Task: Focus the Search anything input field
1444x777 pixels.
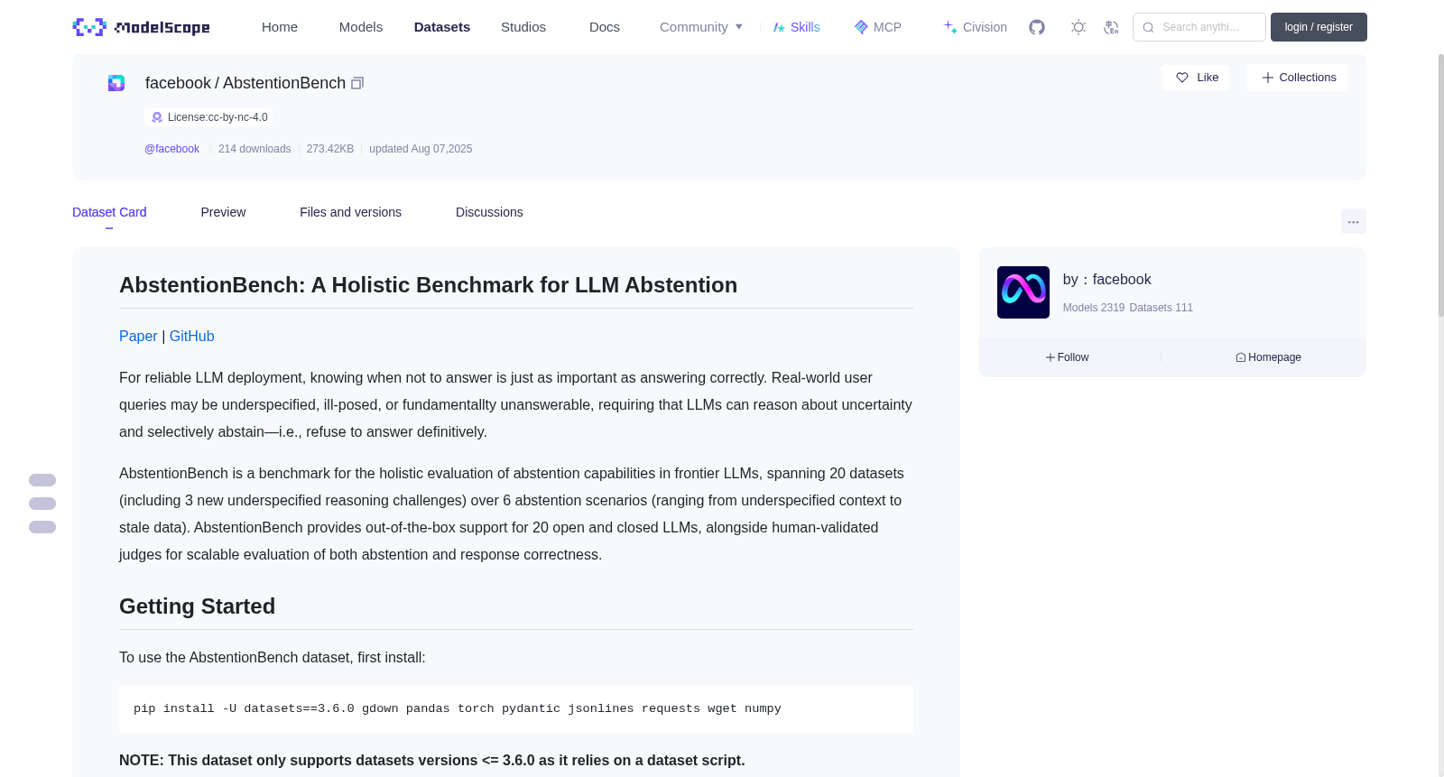Action: click(1199, 27)
